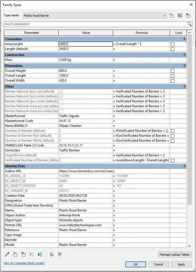
Task: Click the Edit Parameter pencil icon
Action: [x=7, y=254]
